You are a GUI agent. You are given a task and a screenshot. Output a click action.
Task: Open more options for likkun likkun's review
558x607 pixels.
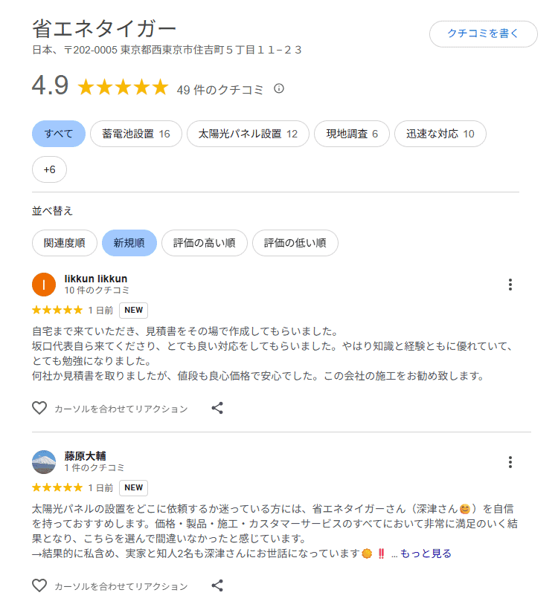510,285
